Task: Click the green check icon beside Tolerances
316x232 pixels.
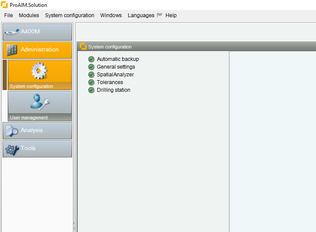Action: [x=91, y=82]
